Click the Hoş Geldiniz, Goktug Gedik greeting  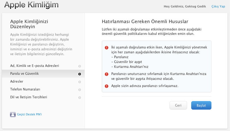[185, 6]
